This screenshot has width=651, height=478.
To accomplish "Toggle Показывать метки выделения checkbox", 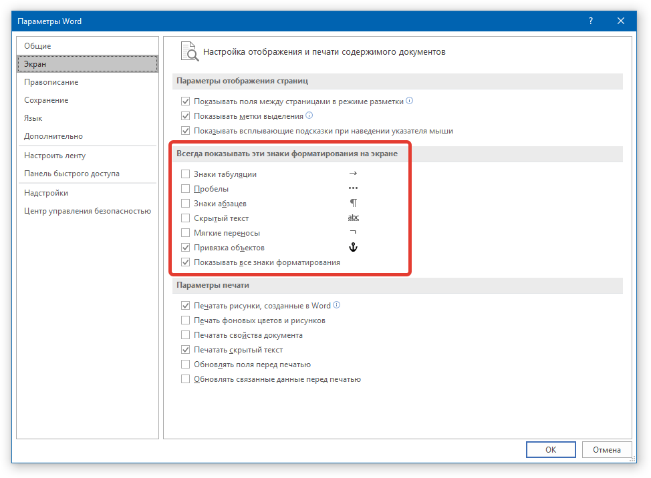I will tap(186, 116).
